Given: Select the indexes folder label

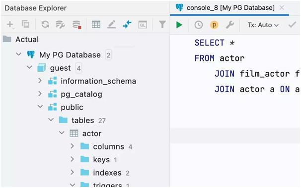Looking at the screenshot, I should click(x=107, y=173).
